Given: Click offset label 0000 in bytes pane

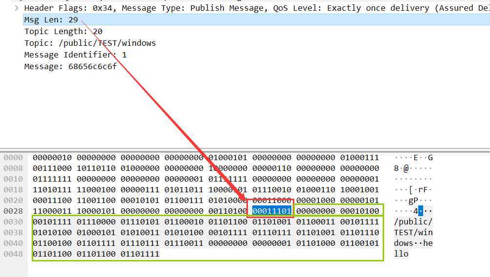Looking at the screenshot, I should (13, 158).
